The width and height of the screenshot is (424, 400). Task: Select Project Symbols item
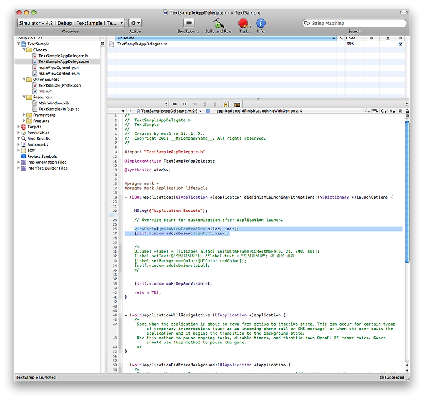(42, 156)
